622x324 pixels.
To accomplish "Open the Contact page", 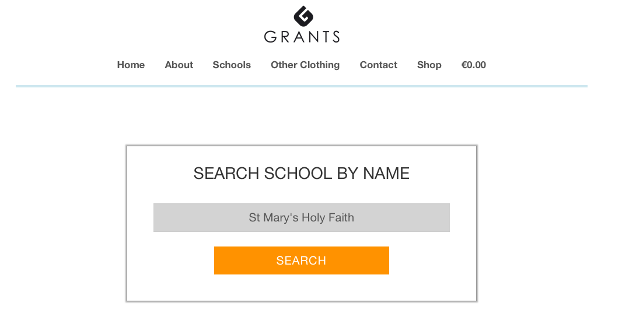I will pyautogui.click(x=379, y=65).
